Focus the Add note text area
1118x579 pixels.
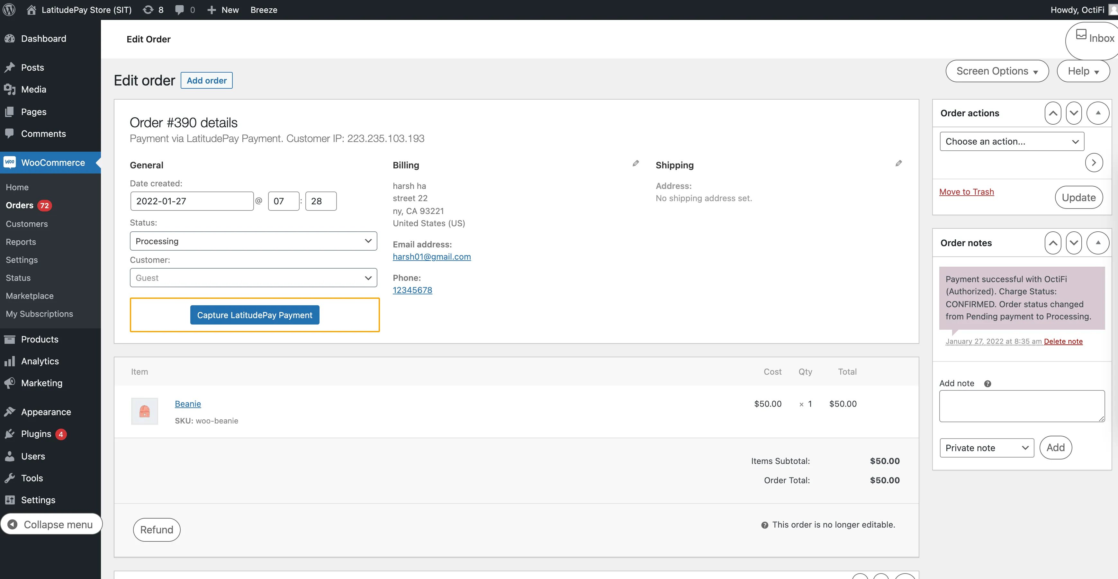[1022, 406]
